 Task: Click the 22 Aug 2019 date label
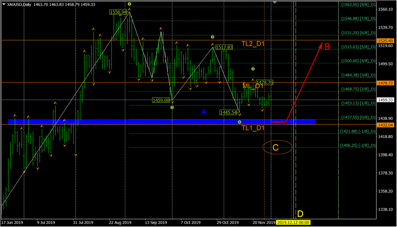pos(120,223)
